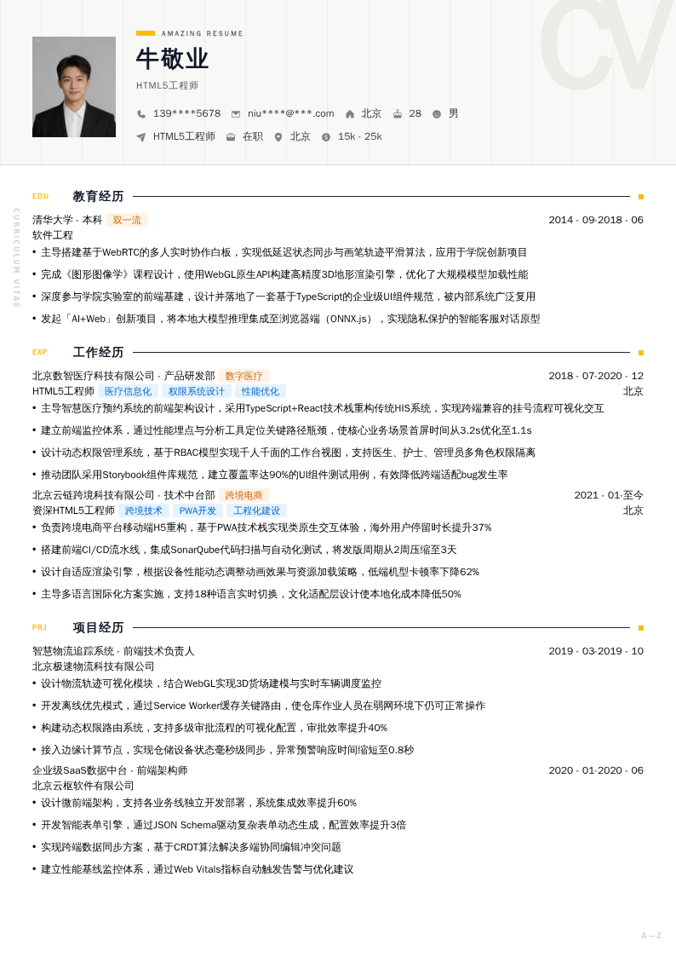Viewport: 676px width, 957px height.
Task: Click the 教育经历 section heading
Action: [98, 197]
